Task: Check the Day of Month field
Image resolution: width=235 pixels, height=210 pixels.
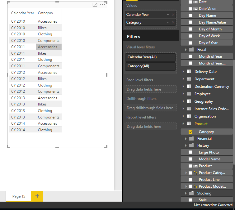Action: pyautogui.click(x=190, y=29)
